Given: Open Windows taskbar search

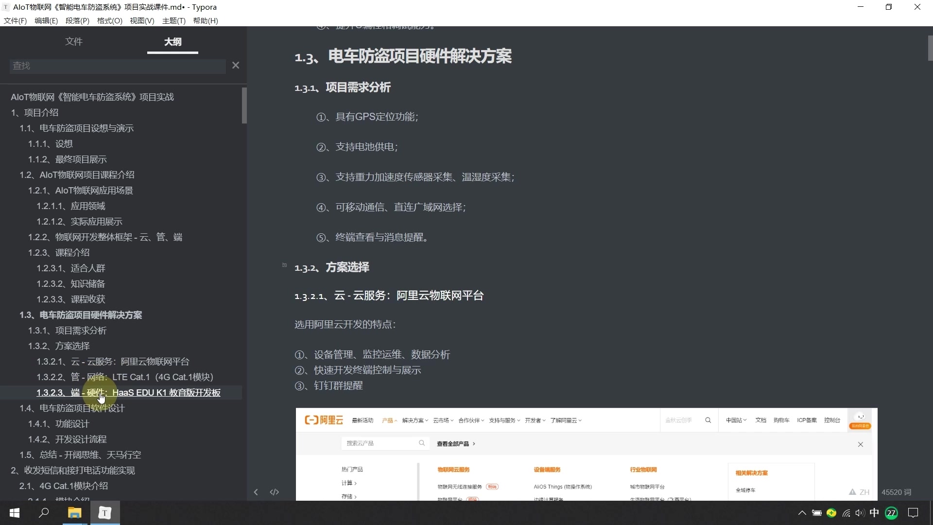Looking at the screenshot, I should [x=44, y=513].
